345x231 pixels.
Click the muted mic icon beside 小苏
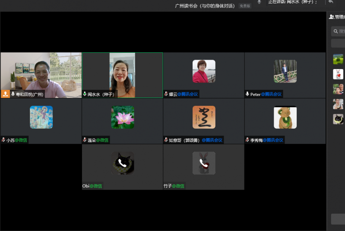[3, 140]
